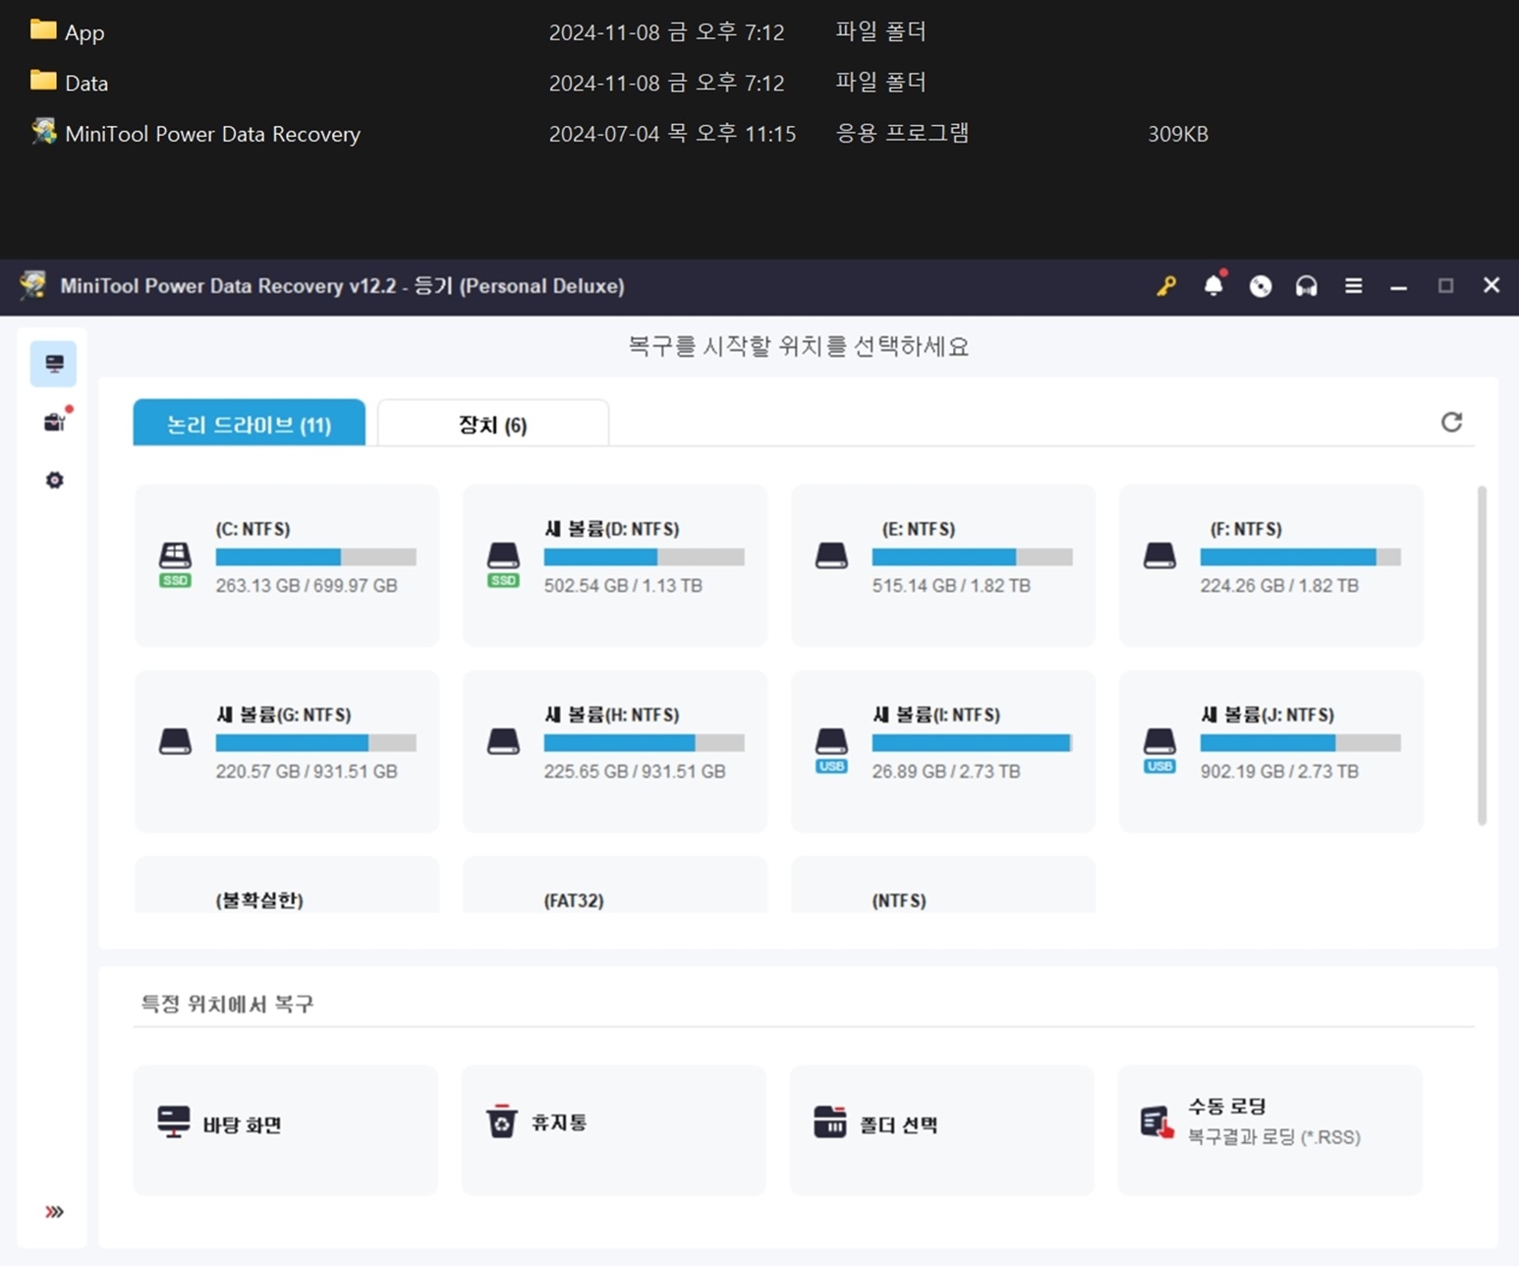Click the 263.13 GB / 699.97 GB text
1519x1266 pixels.
click(307, 586)
